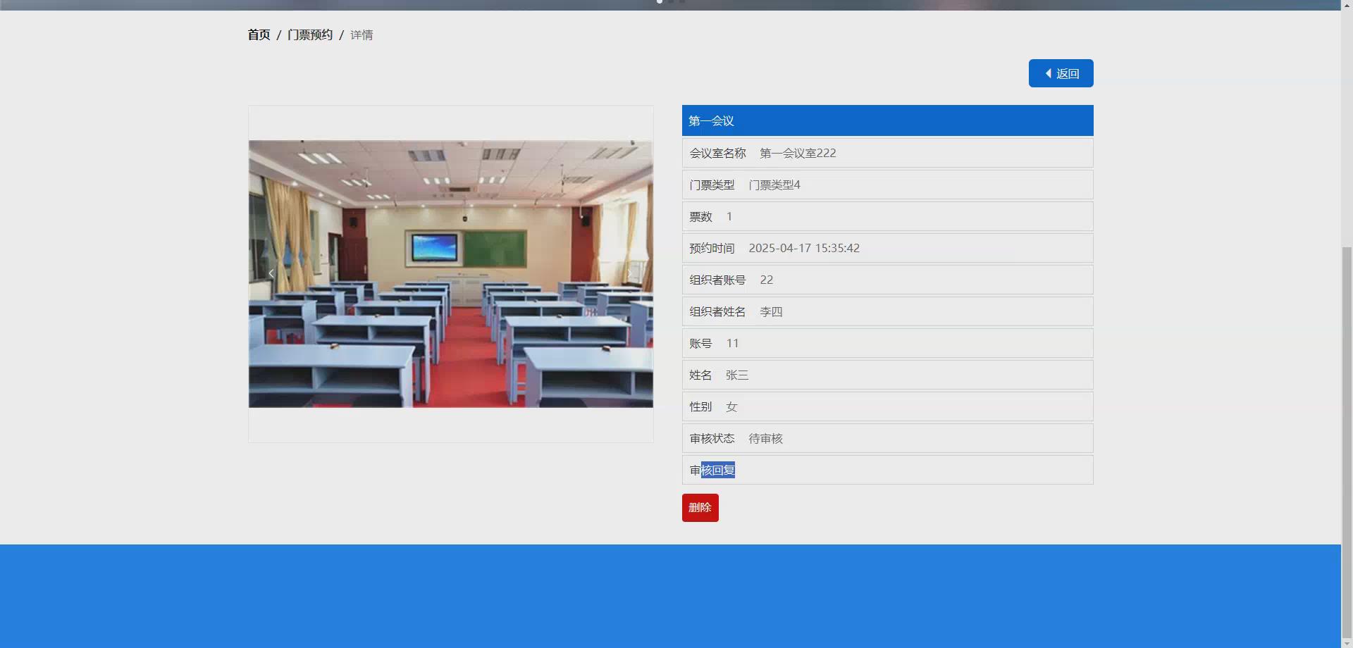Open the 首页 breadcrumb item
The width and height of the screenshot is (1353, 648).
click(258, 34)
